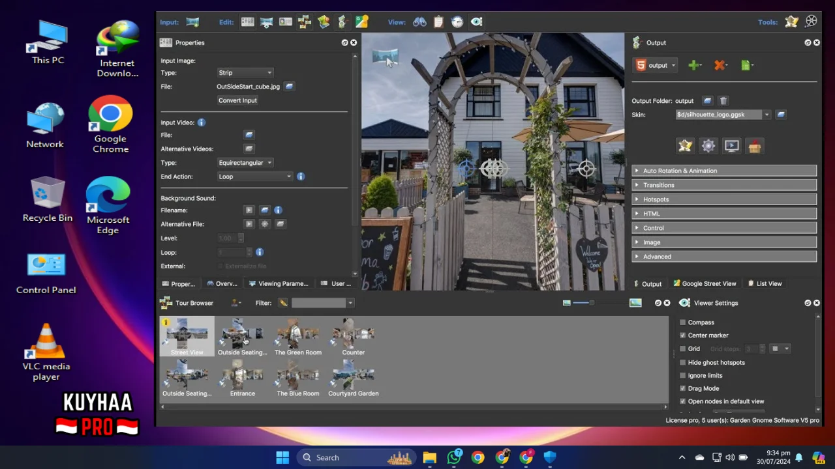This screenshot has width=835, height=469.
Task: Switch to User Data tab
Action: (x=335, y=284)
